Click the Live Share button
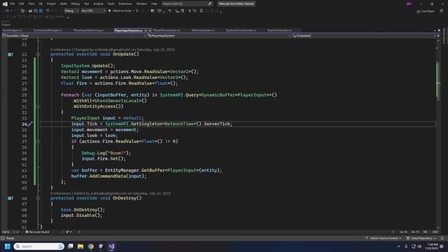 425,11
